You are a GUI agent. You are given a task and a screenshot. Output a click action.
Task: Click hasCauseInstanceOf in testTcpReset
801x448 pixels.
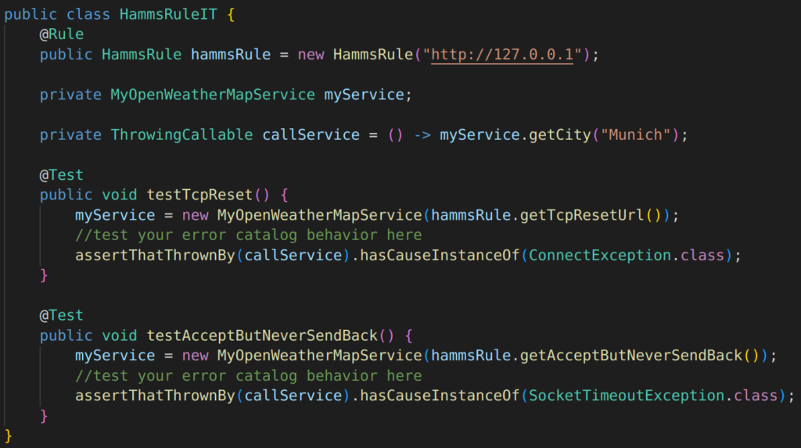440,256
